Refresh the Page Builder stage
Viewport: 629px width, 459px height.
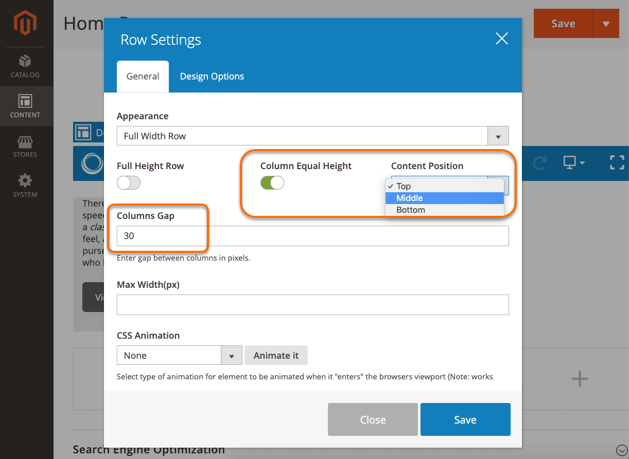[539, 162]
